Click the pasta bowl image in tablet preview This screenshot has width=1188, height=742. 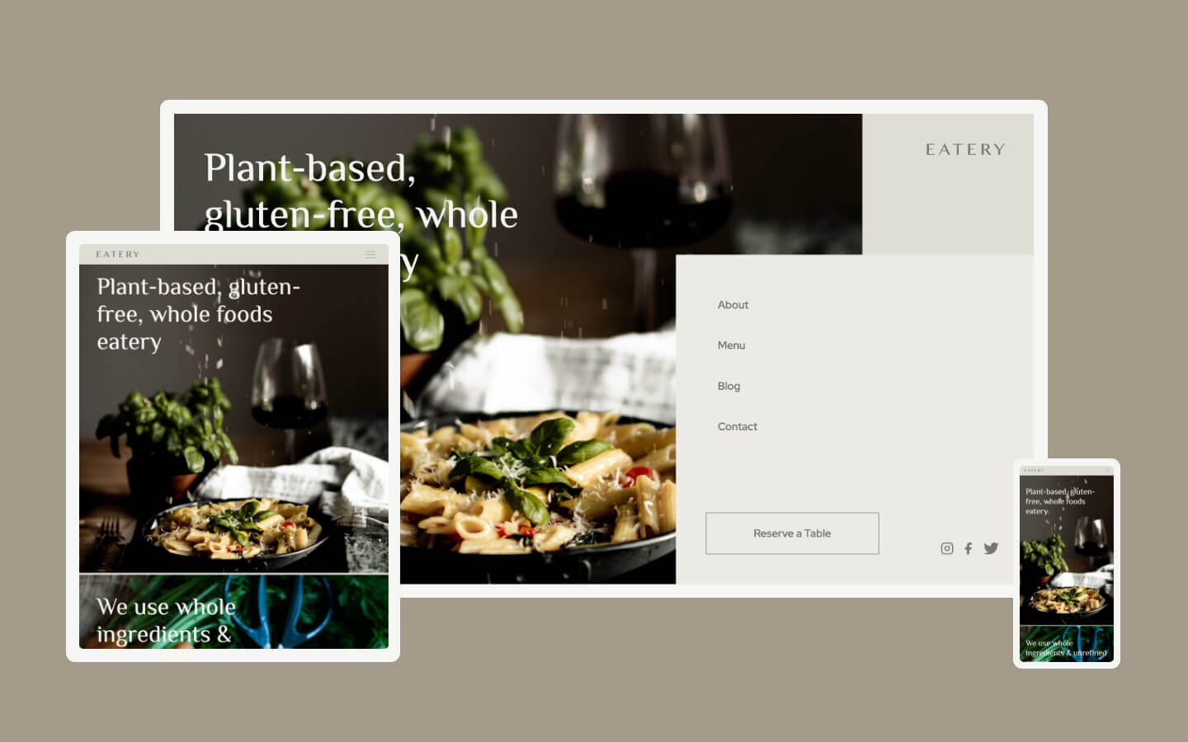tap(233, 528)
